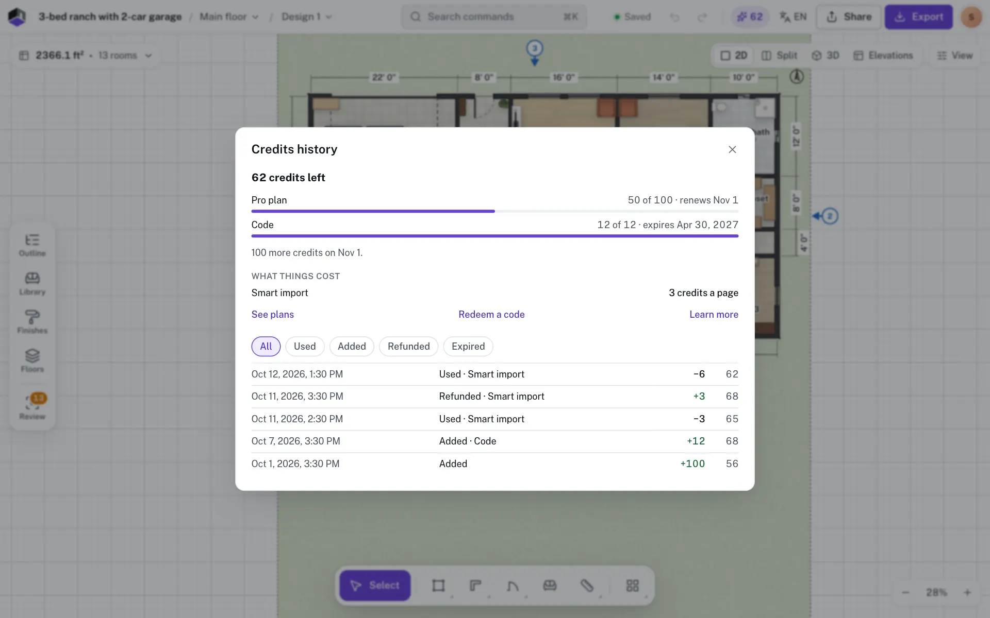Image resolution: width=990 pixels, height=618 pixels.
Task: Expand the Main floor dropdown
Action: coord(229,17)
